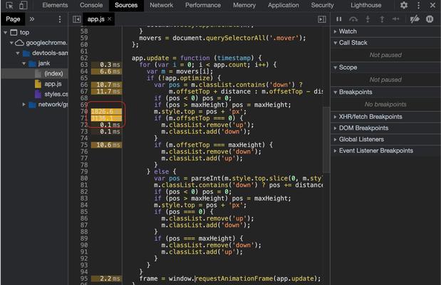Collapse the devtools-samples folder

18,53
